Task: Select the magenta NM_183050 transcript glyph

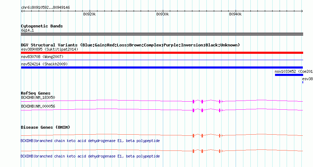Action: (162, 101)
